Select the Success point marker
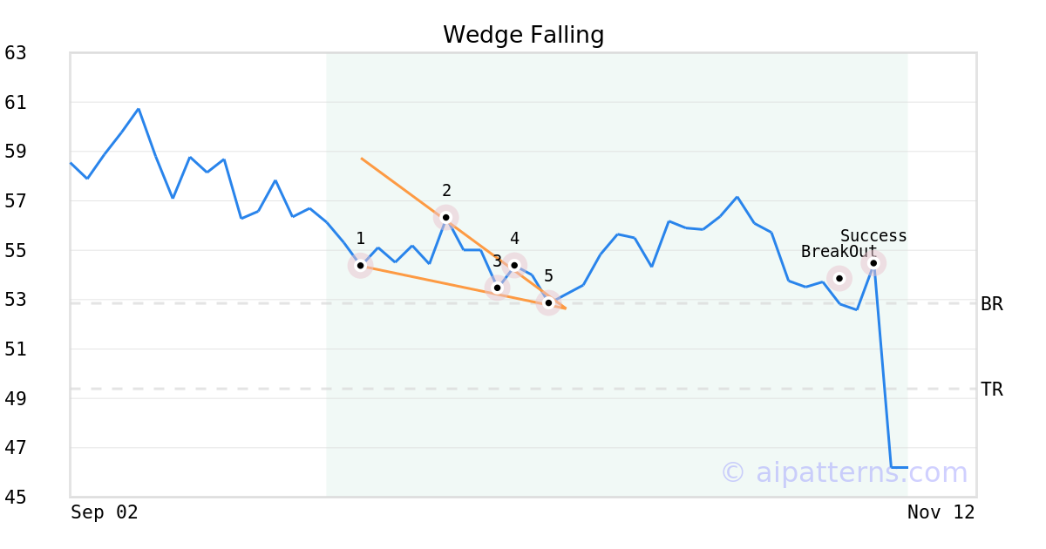This screenshot has width=1046, height=549. click(873, 262)
